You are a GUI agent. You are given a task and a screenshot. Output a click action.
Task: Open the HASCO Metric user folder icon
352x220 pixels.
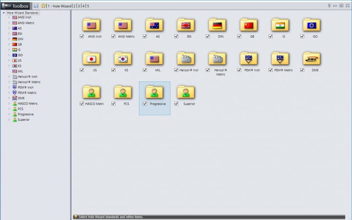[x=91, y=92]
